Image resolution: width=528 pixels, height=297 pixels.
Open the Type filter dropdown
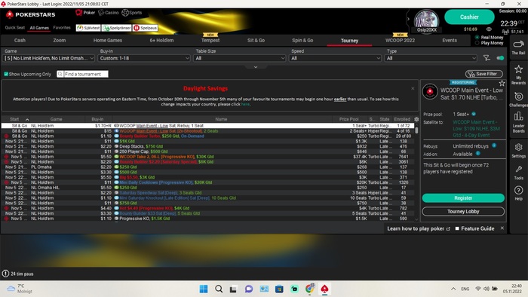(x=431, y=58)
